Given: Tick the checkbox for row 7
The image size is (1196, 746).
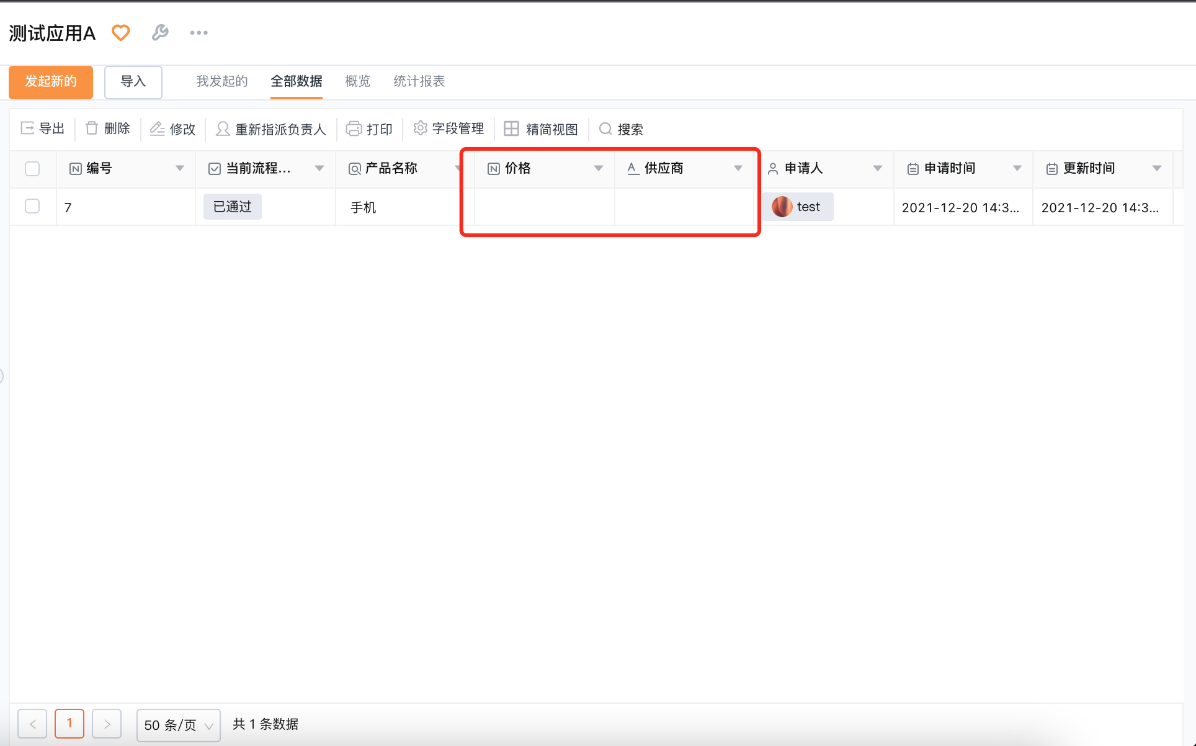Looking at the screenshot, I should pos(32,206).
